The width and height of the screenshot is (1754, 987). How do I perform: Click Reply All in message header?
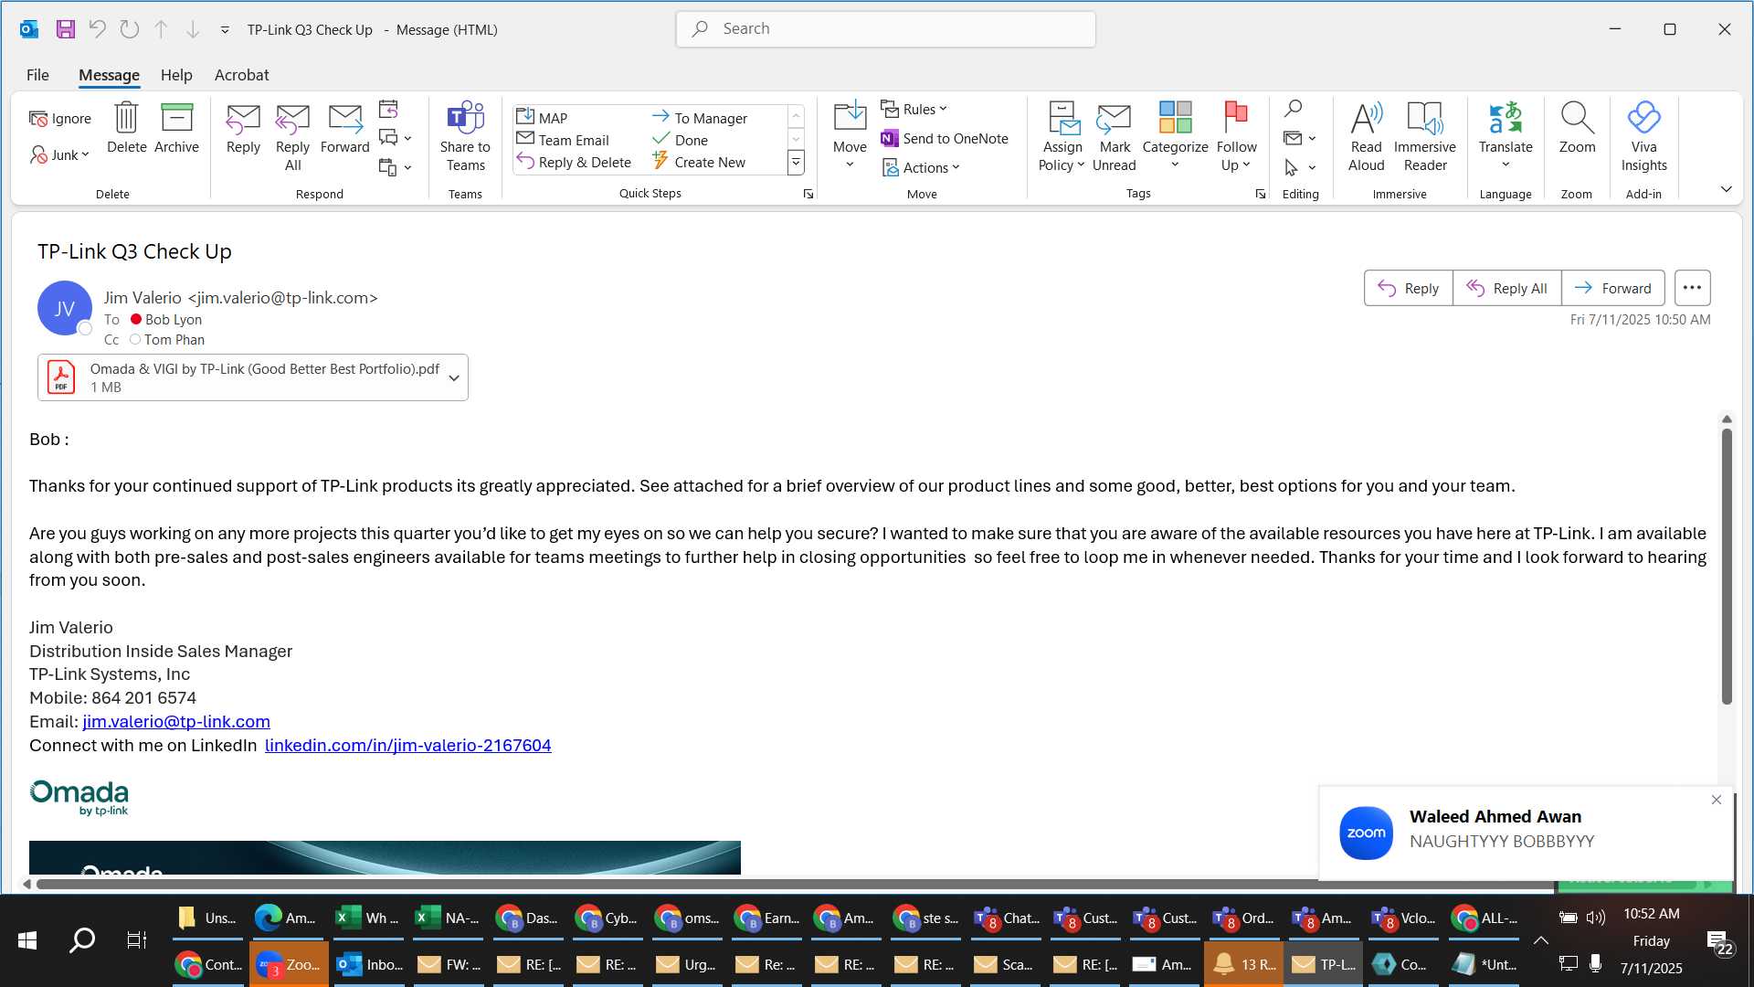pos(1506,288)
